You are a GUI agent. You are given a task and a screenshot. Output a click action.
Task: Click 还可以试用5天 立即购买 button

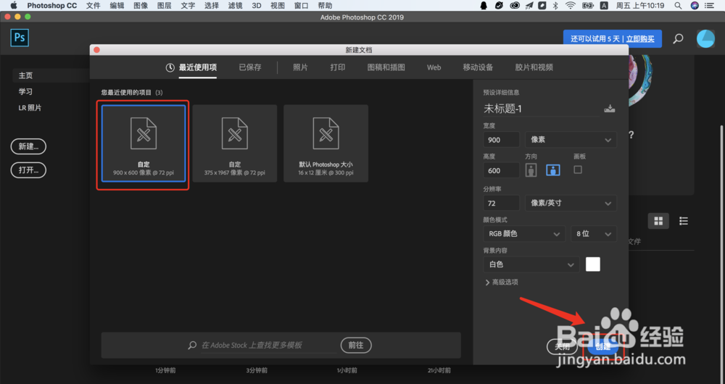click(x=612, y=39)
